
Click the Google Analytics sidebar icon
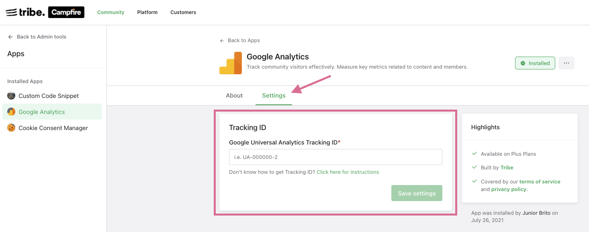(11, 112)
